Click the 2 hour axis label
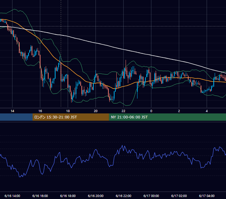Screen dimensions: 226x199 pos(179,111)
